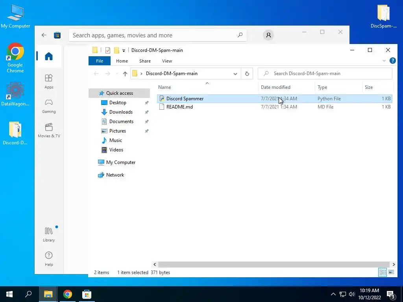The width and height of the screenshot is (403, 302).
Task: Show hidden system tray icons
Action: [333, 294]
